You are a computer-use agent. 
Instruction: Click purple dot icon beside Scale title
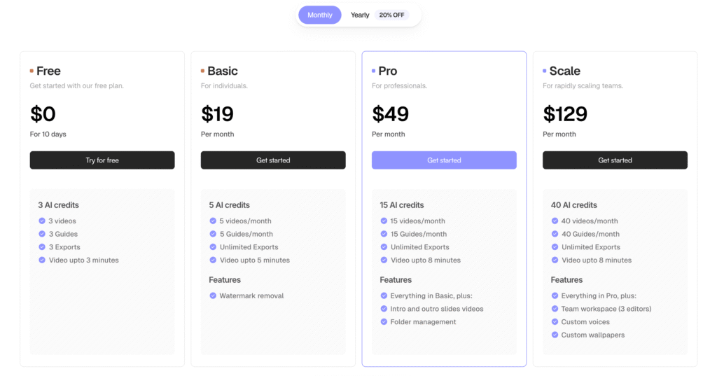coord(545,71)
